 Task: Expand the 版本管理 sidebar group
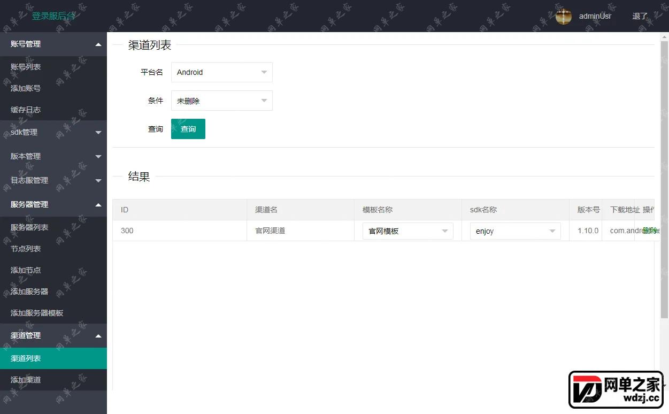[53, 156]
